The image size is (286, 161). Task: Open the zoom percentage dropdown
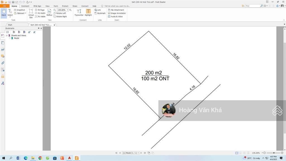[67, 10]
